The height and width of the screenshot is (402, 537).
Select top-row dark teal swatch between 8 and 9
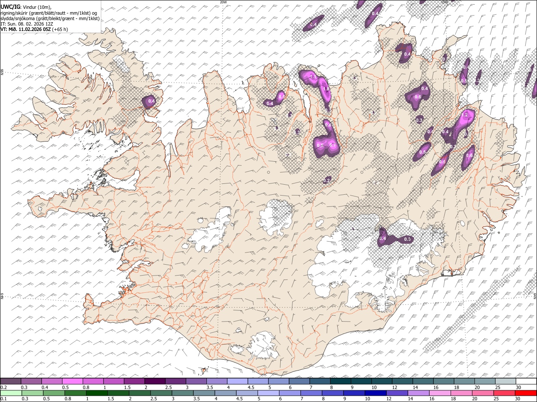(340, 381)
